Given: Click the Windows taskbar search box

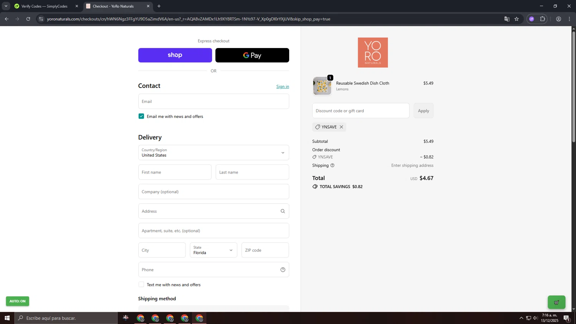Looking at the screenshot, I should pyautogui.click(x=66, y=318).
